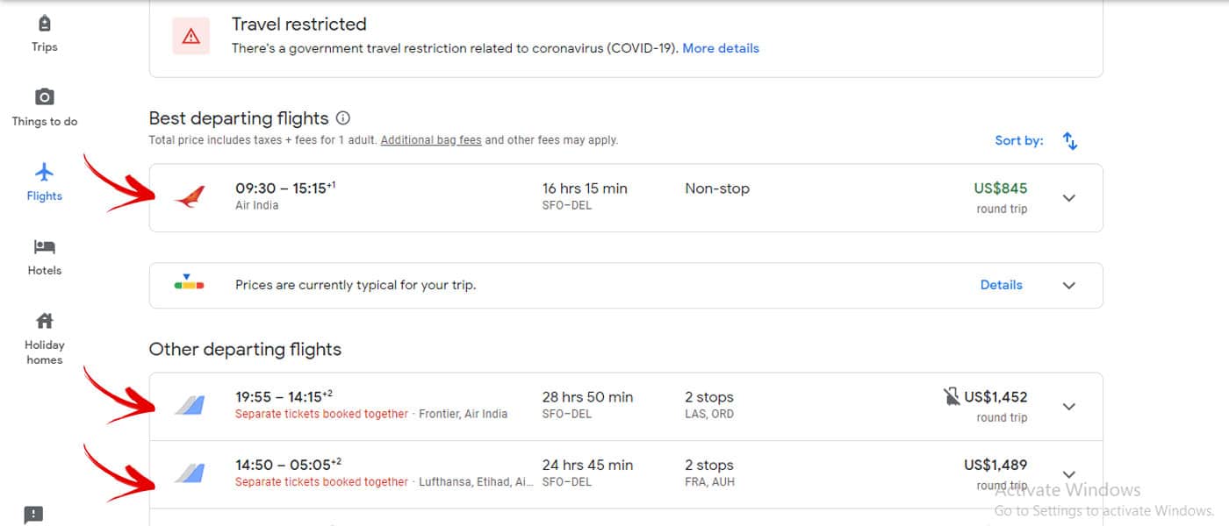1229x526 pixels.
Task: Click the red travel restricted warning icon
Action: 190,36
